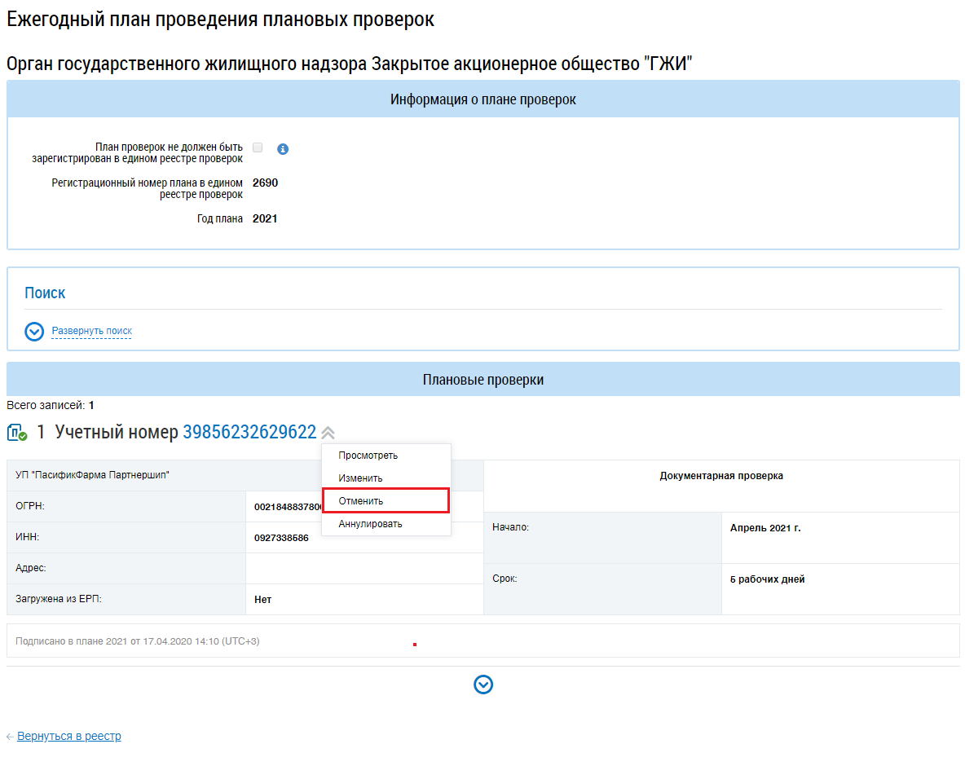Viewport: 965px width, 766px height.
Task: Expand details with the bottom round chevron
Action: [483, 685]
